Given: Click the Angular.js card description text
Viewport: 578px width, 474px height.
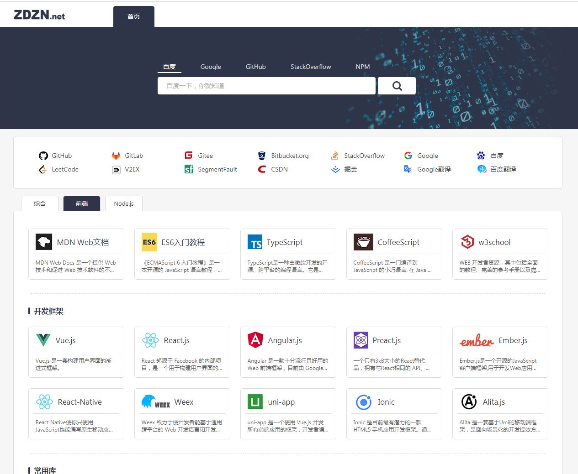Looking at the screenshot, I should pyautogui.click(x=287, y=364).
